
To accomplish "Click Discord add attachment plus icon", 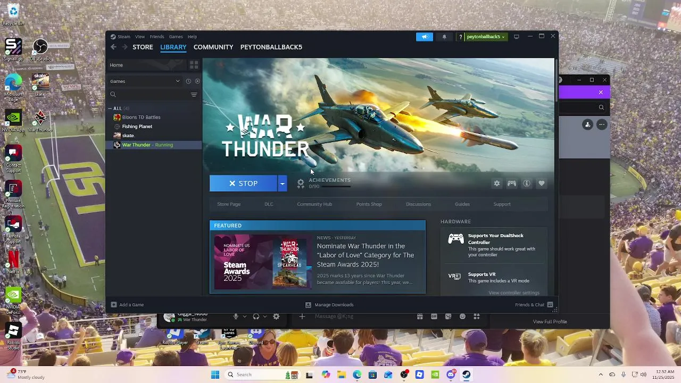I will [302, 317].
